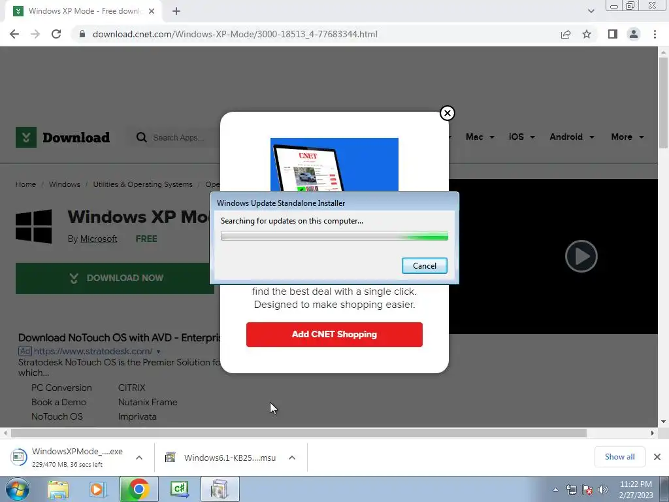The image size is (669, 502).
Task: Expand the More menu dropdown
Action: click(627, 137)
